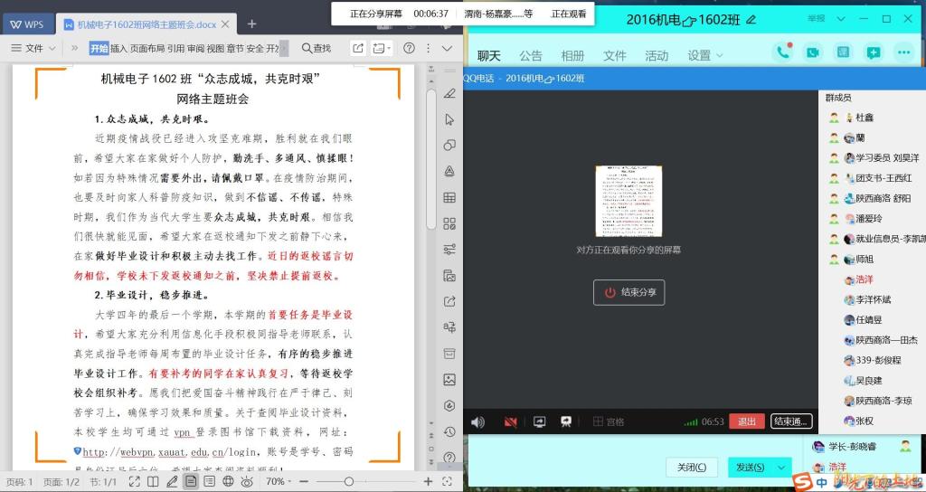Click the pencil icon to edit group name

(751, 19)
